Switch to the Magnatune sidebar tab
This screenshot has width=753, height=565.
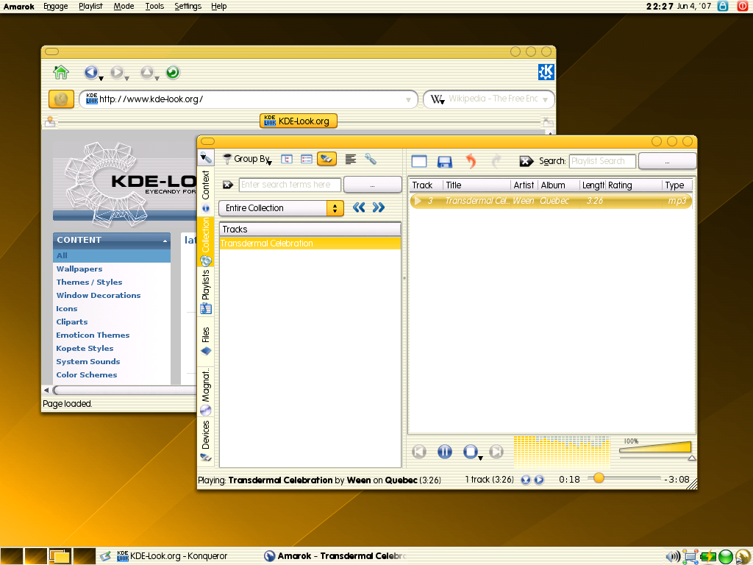[x=206, y=391]
